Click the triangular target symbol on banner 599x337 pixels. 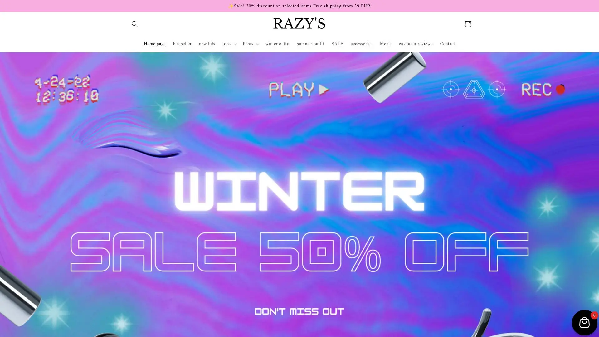(x=474, y=89)
